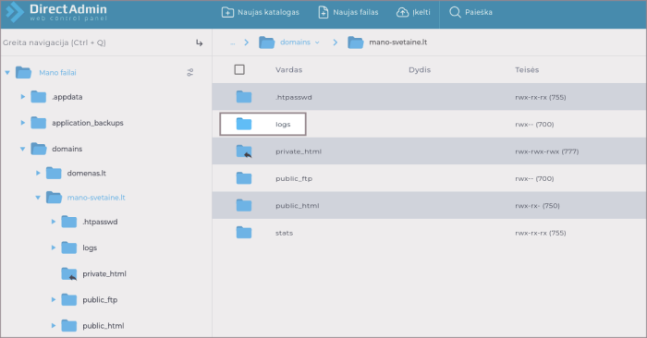Open the domains breadcrumb link
Image resolution: width=647 pixels, height=338 pixels.
pyautogui.click(x=295, y=42)
